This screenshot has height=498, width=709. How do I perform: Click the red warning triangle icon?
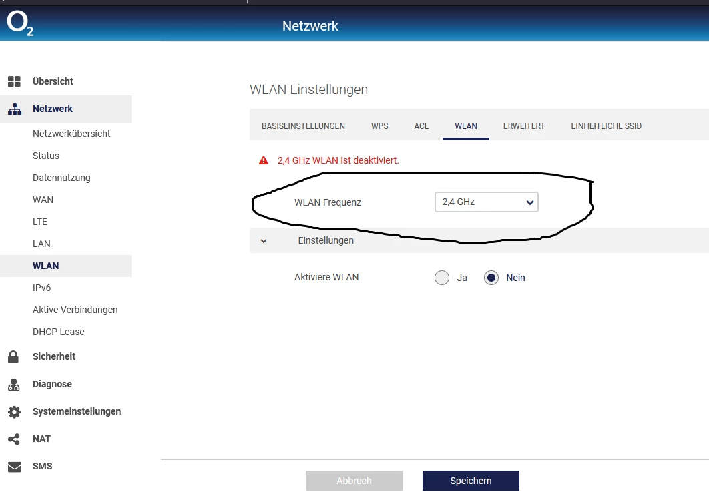264,160
